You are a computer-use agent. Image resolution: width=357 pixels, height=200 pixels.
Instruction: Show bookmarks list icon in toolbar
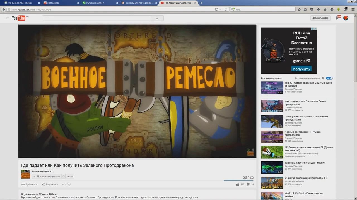pyautogui.click(x=305, y=9)
